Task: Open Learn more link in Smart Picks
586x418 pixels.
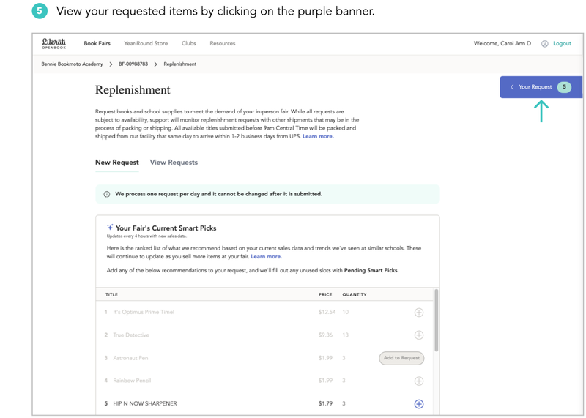Action: [x=266, y=257]
